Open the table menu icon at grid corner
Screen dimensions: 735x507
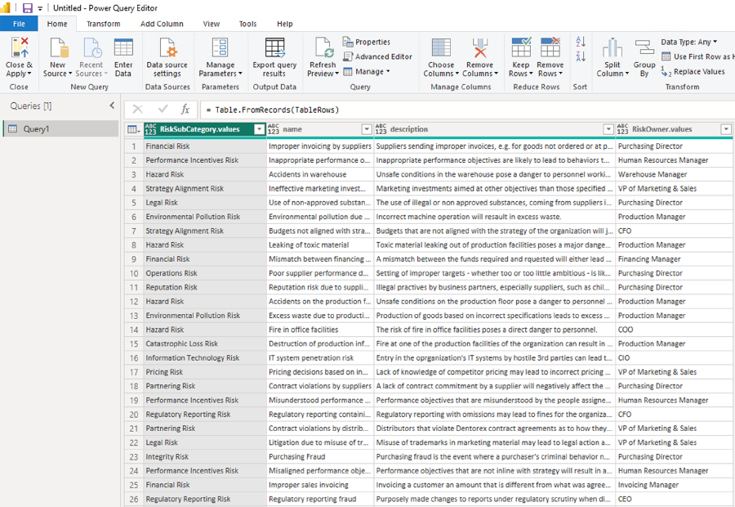pos(134,129)
